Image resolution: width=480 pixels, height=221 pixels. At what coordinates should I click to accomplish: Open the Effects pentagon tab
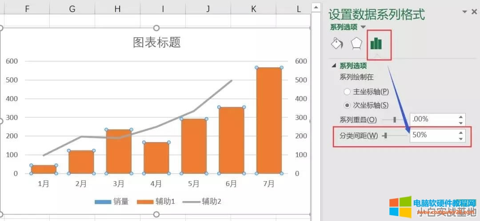pyautogui.click(x=356, y=43)
